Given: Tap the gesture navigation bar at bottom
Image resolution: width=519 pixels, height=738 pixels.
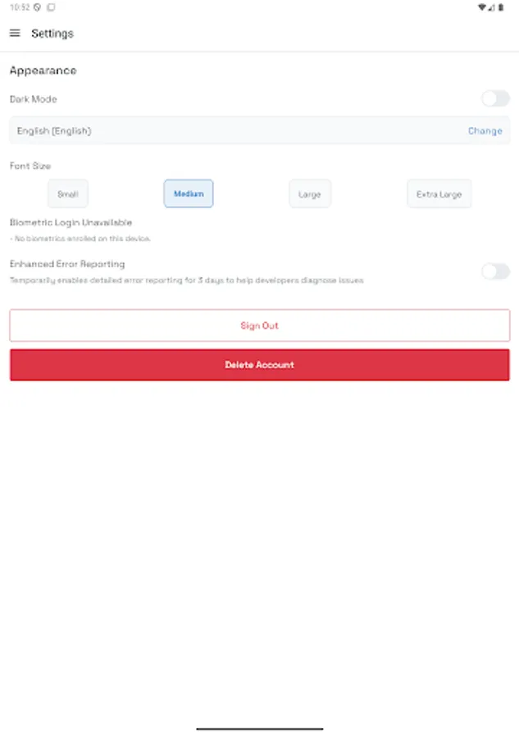Looking at the screenshot, I should pyautogui.click(x=259, y=727).
